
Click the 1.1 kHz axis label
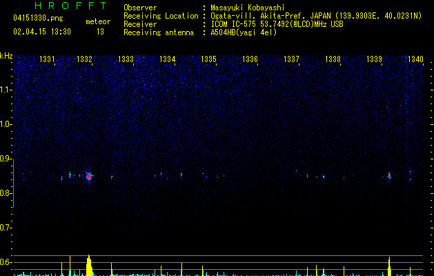(x=6, y=90)
